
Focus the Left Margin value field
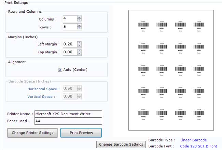pos(70,44)
